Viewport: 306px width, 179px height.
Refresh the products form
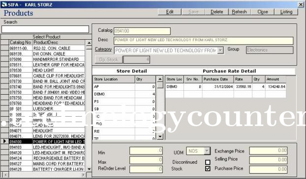[x=239, y=12]
